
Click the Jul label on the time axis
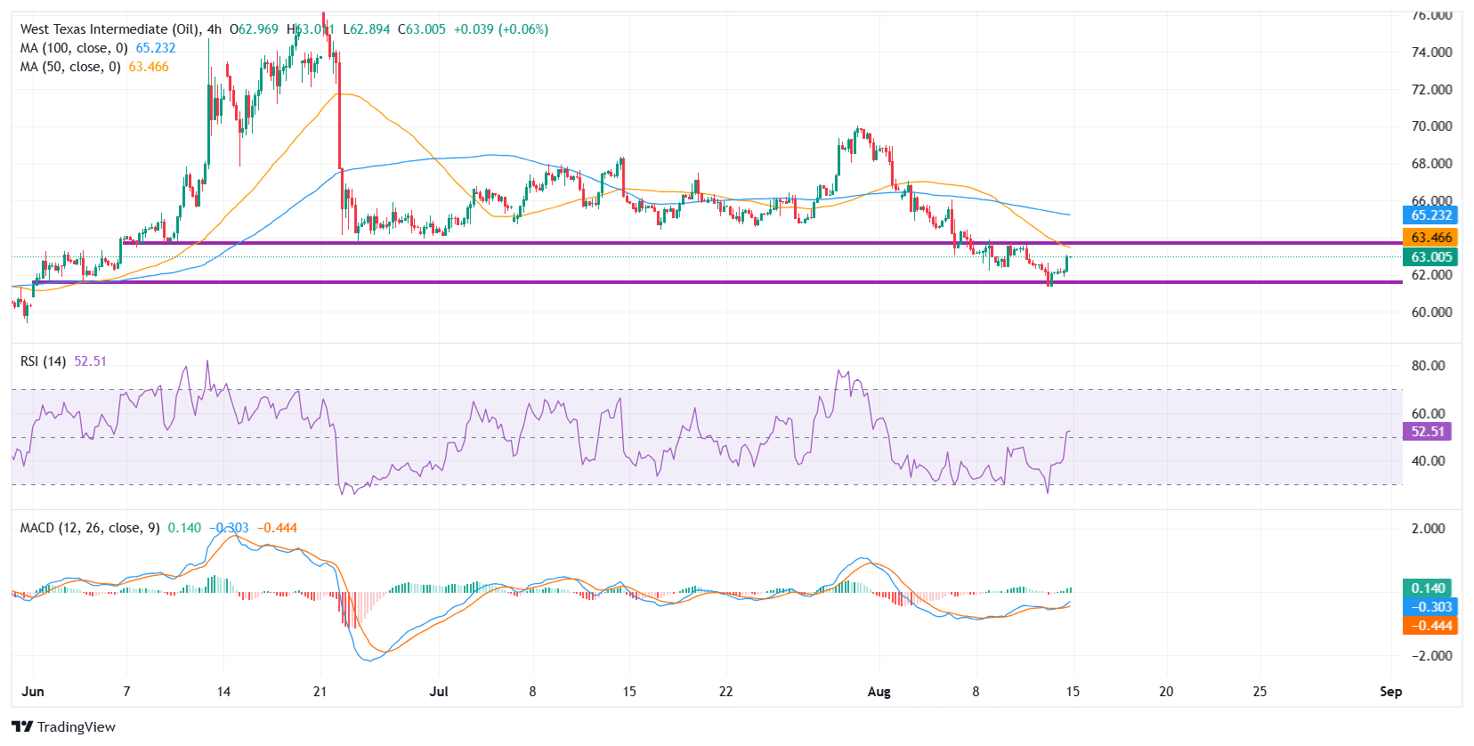[439, 692]
